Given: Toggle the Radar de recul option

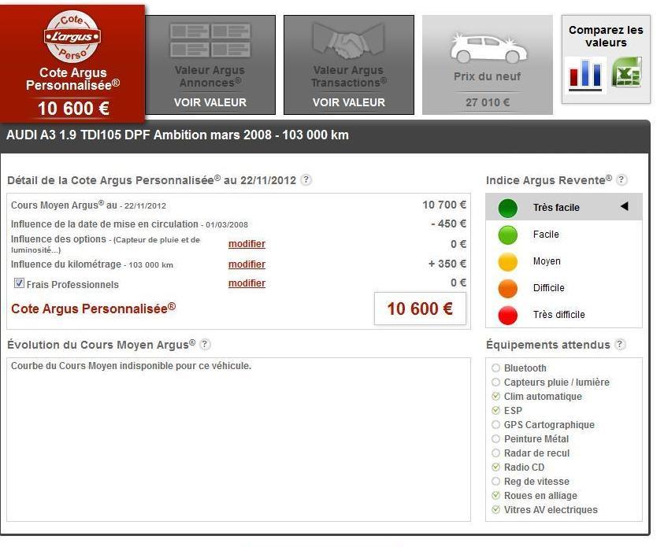Looking at the screenshot, I should coord(495,453).
